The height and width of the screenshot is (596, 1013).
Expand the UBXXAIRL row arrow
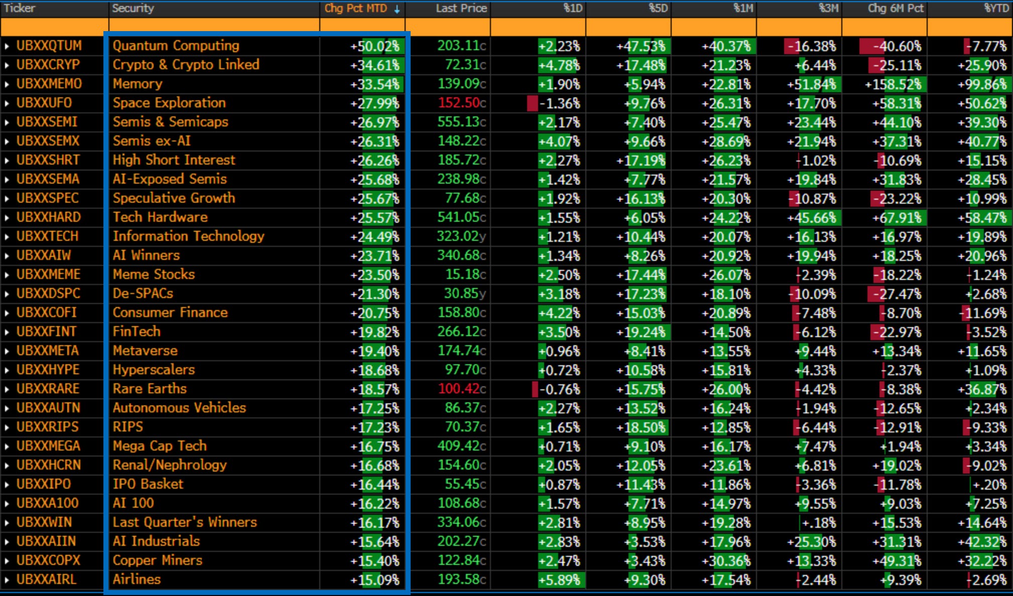point(7,580)
